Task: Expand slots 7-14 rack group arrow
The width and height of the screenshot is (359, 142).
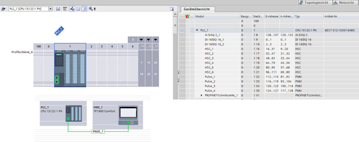Action: pos(142,40)
